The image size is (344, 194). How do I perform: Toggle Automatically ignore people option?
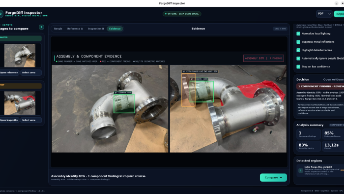[x=298, y=59]
